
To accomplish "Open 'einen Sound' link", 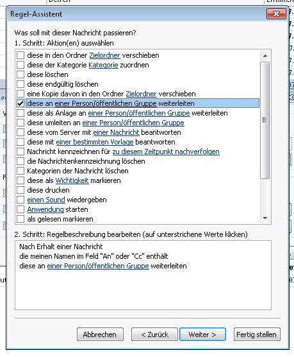I will coord(46,200).
